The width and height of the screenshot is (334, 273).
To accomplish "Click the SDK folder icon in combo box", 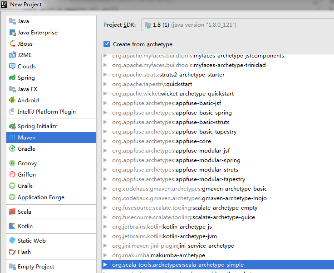I will point(148,25).
